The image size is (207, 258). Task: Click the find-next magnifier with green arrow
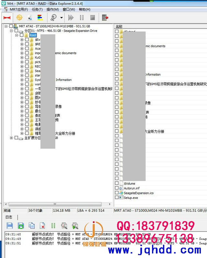75,226
